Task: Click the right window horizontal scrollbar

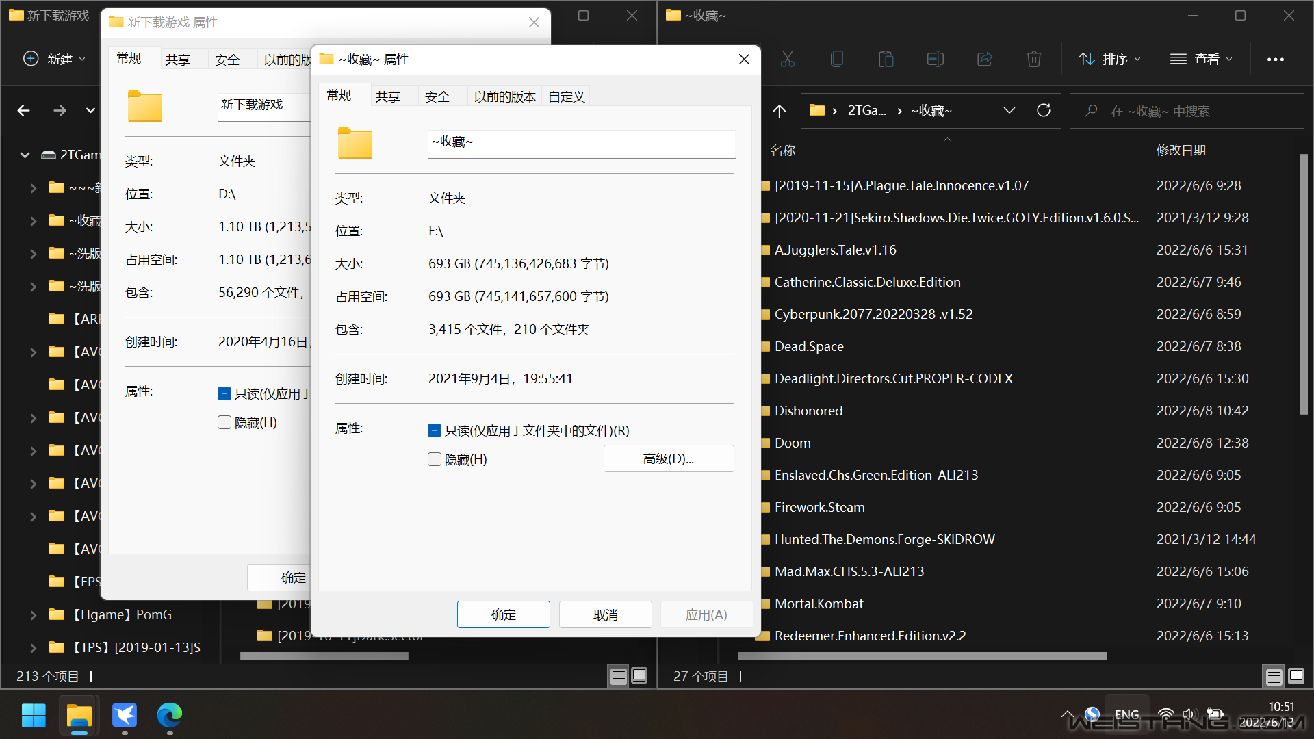Action: (923, 656)
